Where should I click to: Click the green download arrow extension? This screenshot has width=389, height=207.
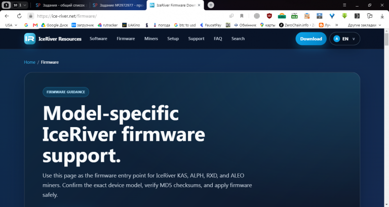344,16
